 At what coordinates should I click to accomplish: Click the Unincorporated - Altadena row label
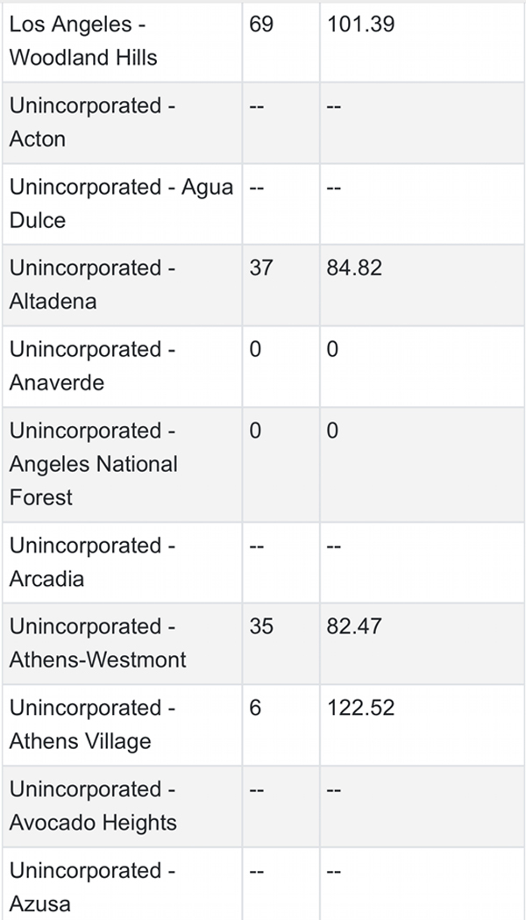(x=92, y=284)
